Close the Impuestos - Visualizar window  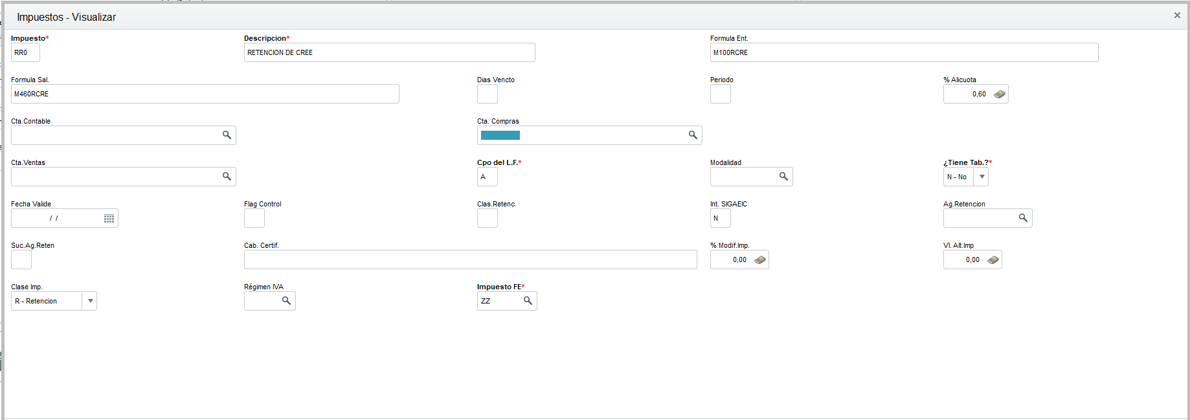coord(1177,16)
